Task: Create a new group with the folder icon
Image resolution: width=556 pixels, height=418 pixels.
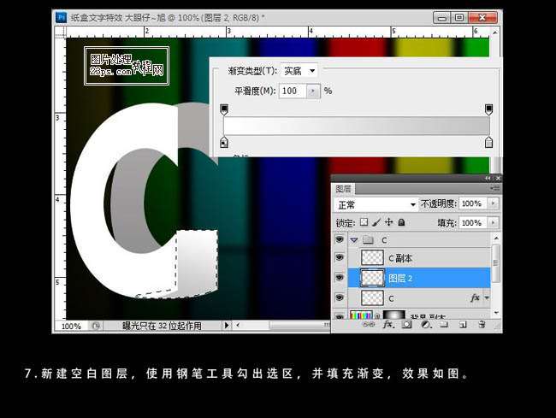Action: pos(444,324)
